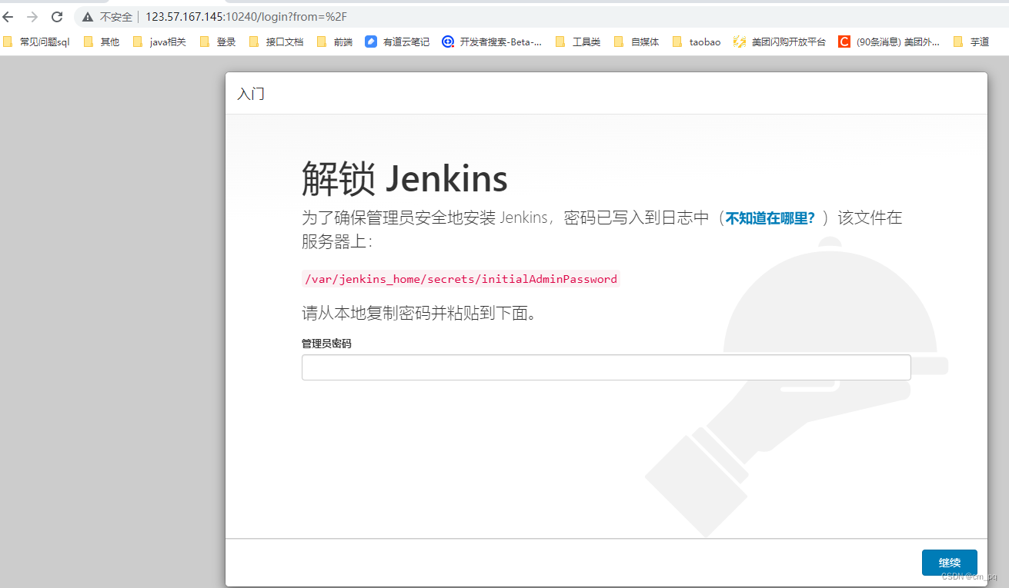Click the not-secure warning icon
1009x588 pixels.
89,16
